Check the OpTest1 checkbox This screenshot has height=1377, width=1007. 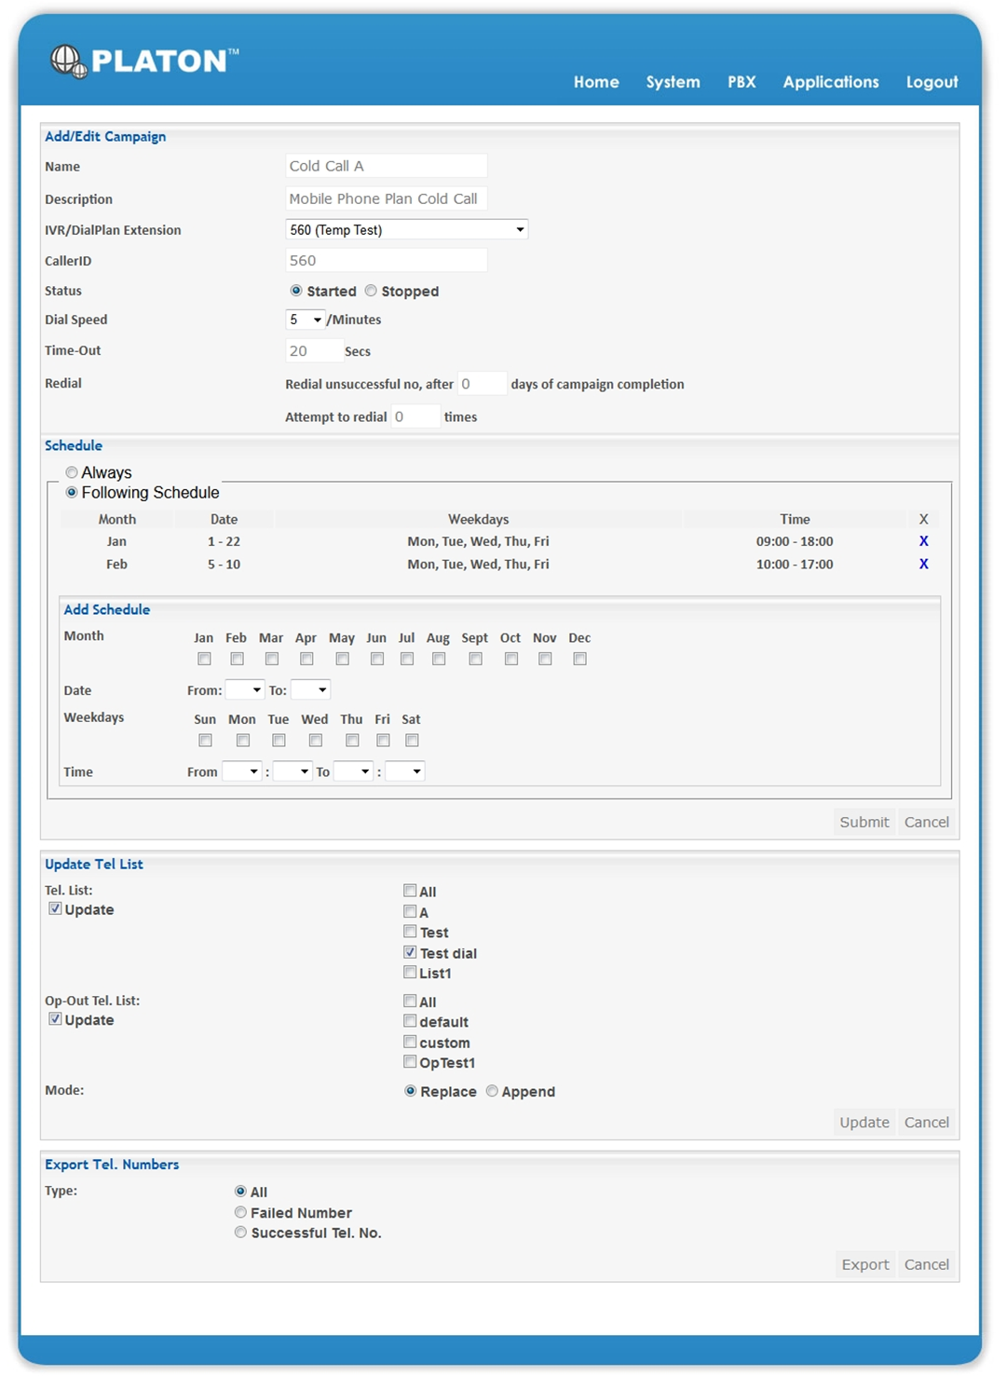[x=410, y=1062]
